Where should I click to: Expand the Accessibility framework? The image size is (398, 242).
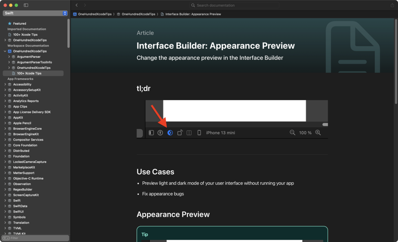(5, 84)
